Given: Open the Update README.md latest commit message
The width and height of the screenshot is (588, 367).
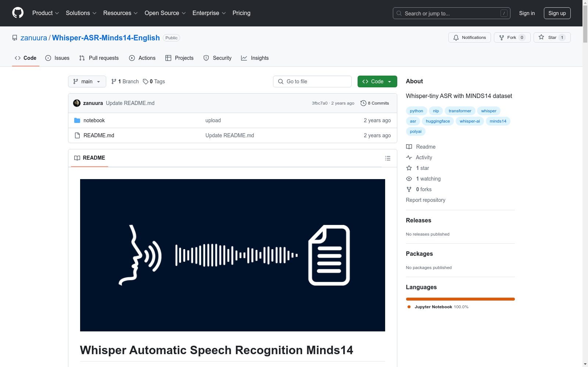Looking at the screenshot, I should click(130, 103).
